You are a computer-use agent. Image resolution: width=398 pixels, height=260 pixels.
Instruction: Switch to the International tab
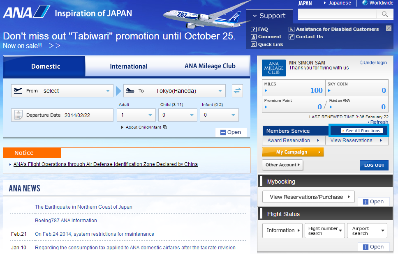tap(127, 67)
